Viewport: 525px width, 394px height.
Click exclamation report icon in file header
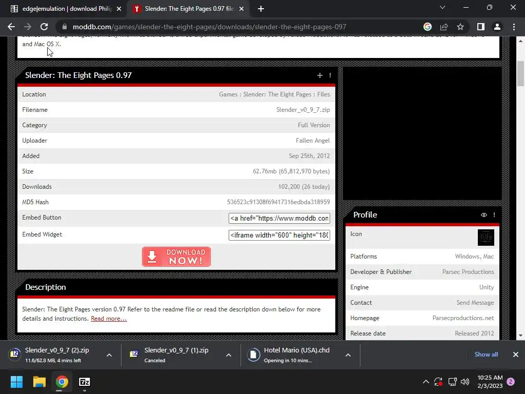(330, 75)
